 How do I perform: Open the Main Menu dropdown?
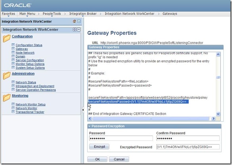pos(27,14)
